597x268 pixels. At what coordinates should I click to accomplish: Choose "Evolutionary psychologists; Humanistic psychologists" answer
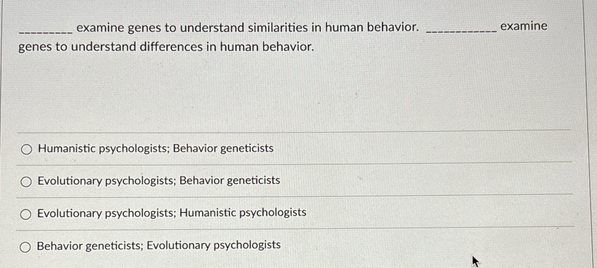[26, 214]
